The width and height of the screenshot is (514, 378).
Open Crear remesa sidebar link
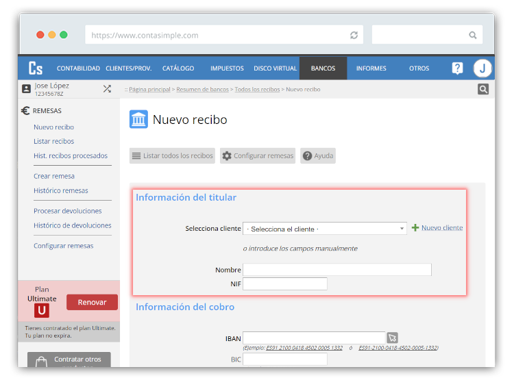(54, 176)
